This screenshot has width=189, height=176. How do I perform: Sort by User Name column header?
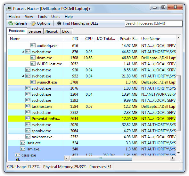157,39
